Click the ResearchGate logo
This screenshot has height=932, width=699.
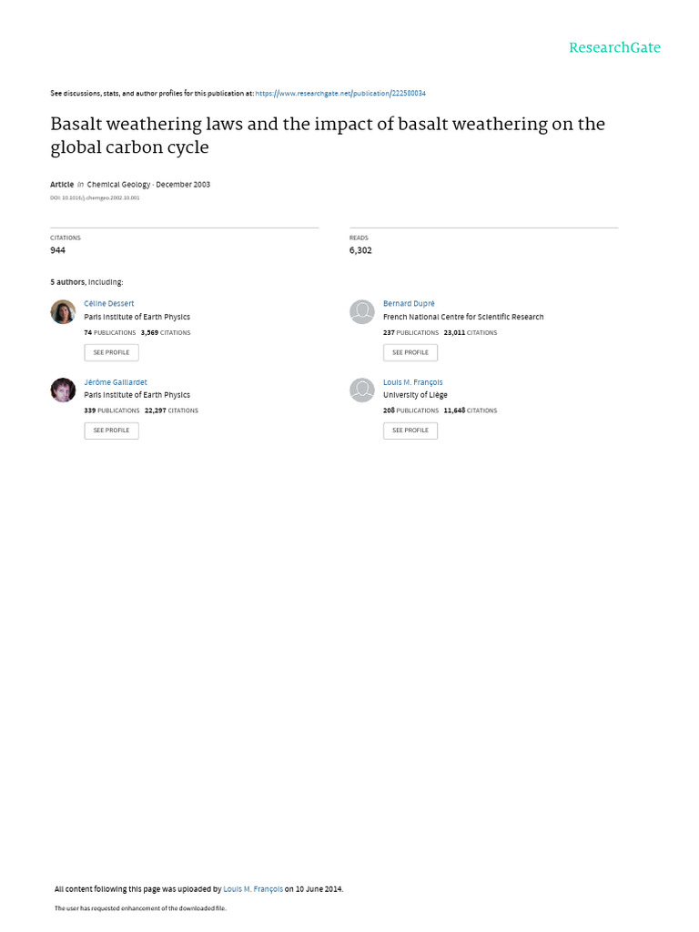tap(614, 47)
